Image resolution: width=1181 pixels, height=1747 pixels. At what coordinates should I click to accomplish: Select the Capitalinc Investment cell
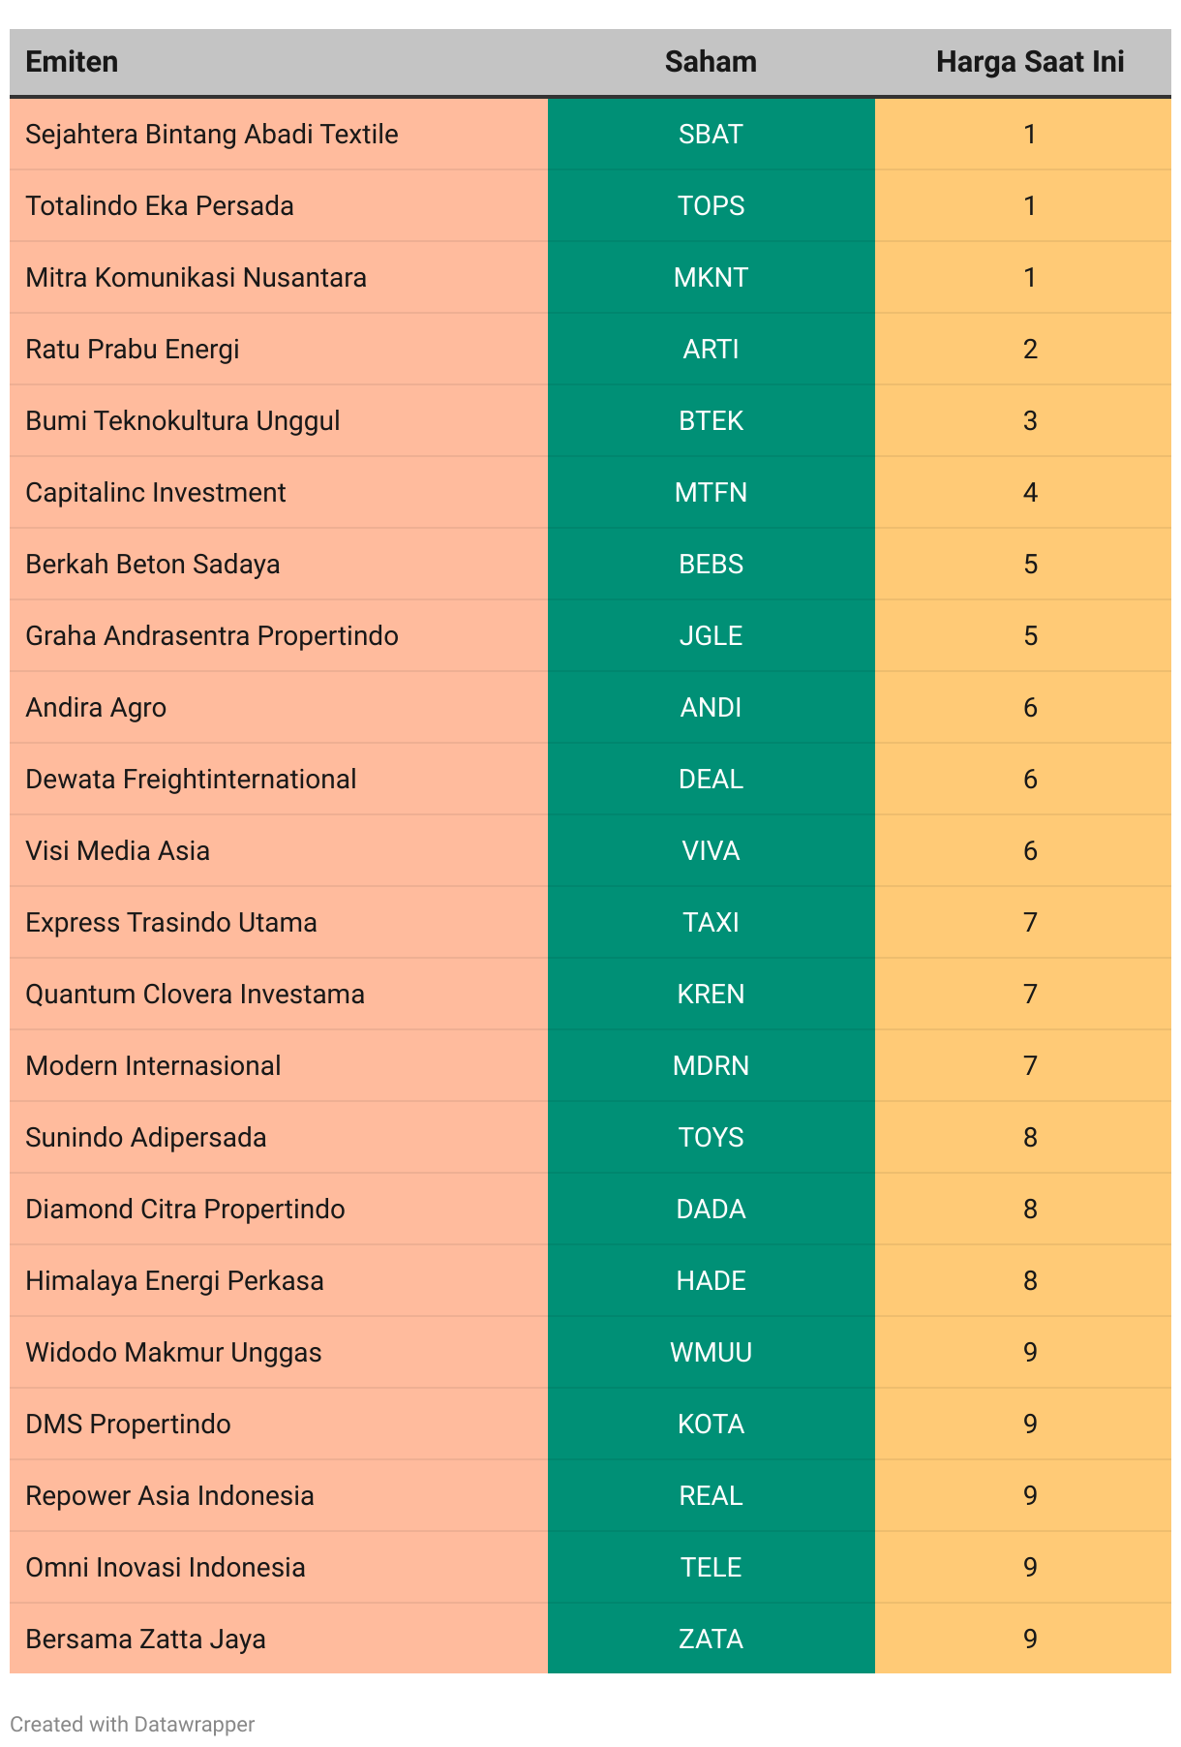(x=279, y=492)
